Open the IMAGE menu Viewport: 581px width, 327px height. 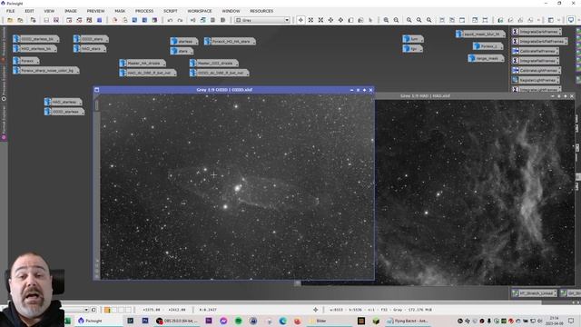(71, 11)
